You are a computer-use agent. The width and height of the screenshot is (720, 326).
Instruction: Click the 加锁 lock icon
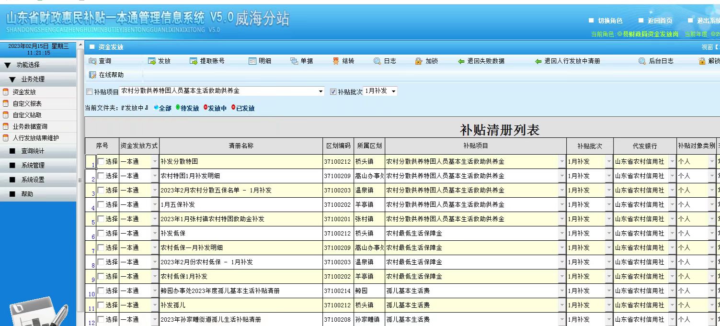(419, 61)
